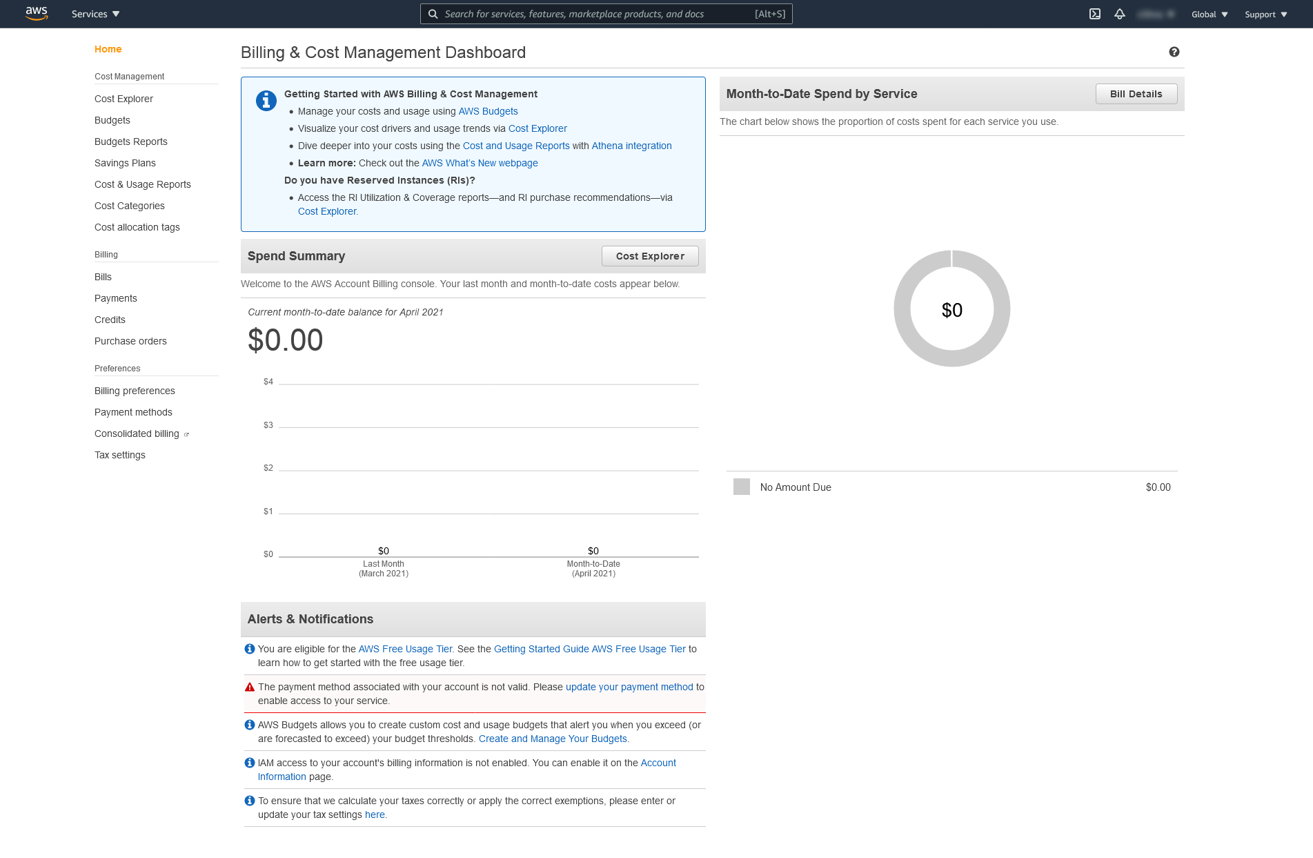Open the Global region dropdown

(1210, 14)
